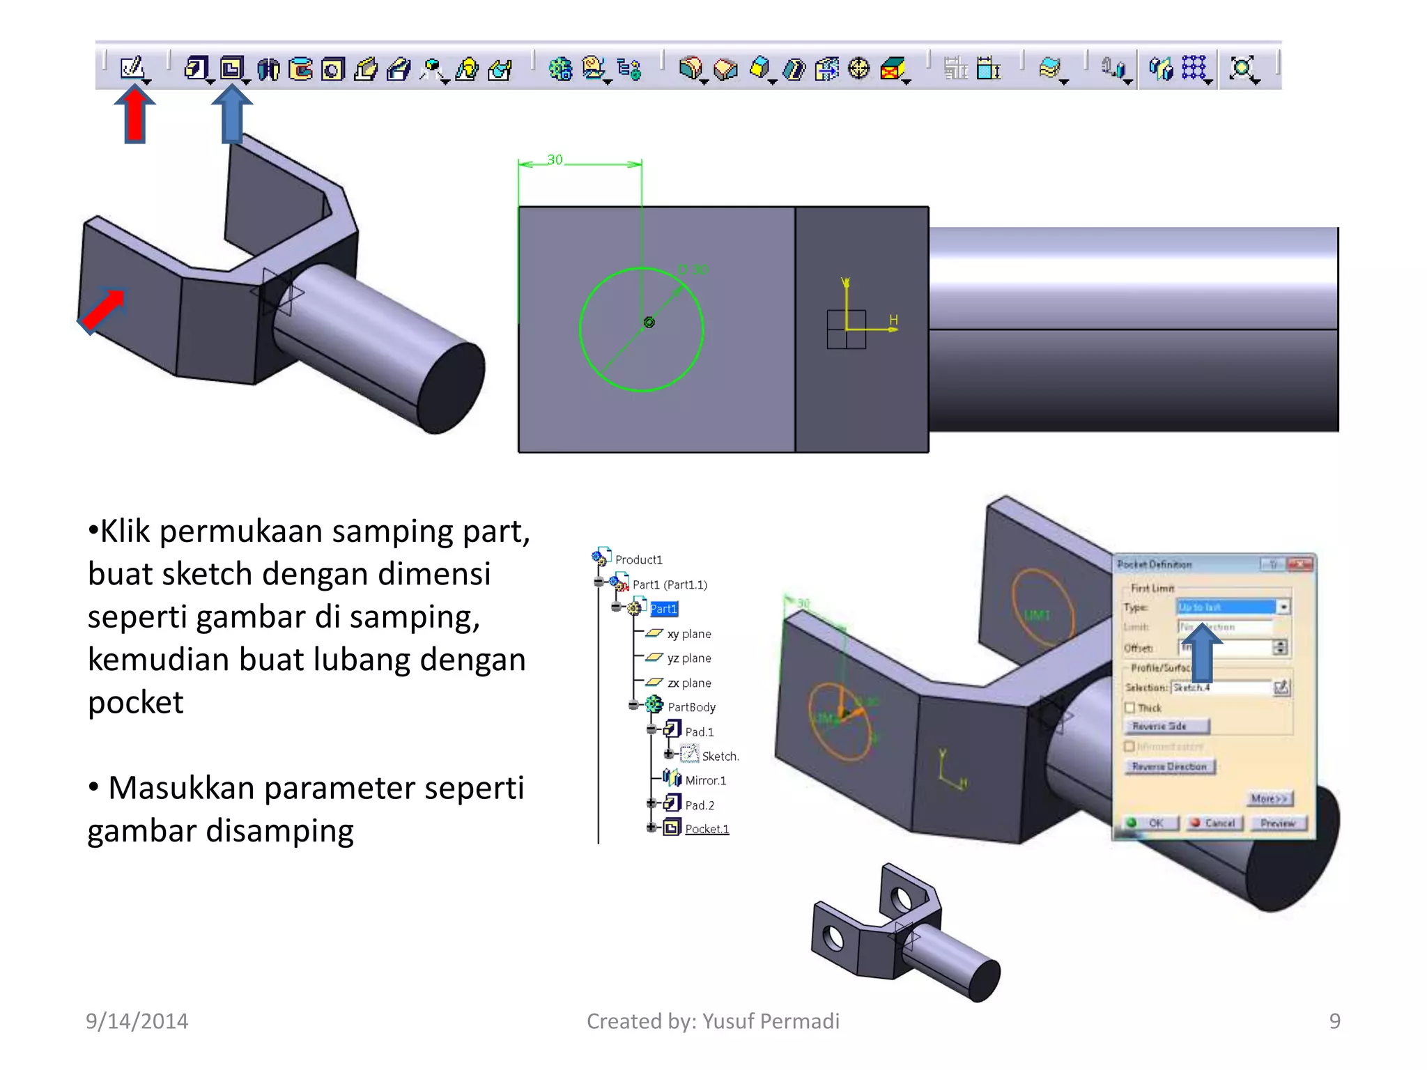Image resolution: width=1427 pixels, height=1070 pixels.
Task: Select zx plane in the tree
Action: [688, 683]
